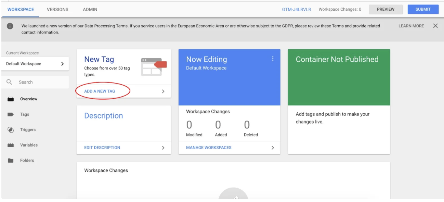Click the Overview icon in the sidebar
Image resolution: width=444 pixels, height=202 pixels.
11,99
